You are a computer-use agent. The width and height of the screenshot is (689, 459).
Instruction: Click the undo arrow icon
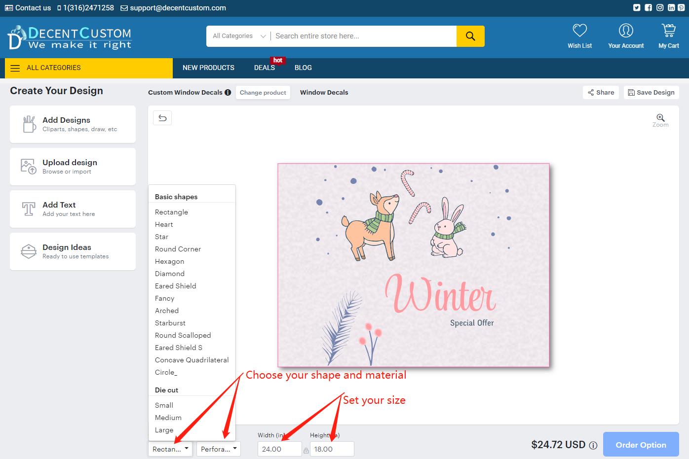click(x=162, y=118)
